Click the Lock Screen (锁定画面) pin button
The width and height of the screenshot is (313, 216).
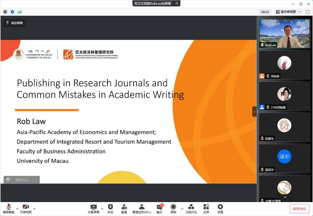[14, 23]
